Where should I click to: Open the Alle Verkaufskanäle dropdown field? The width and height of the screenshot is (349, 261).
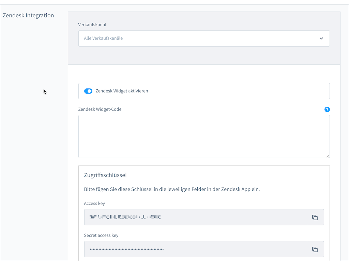coord(198,38)
